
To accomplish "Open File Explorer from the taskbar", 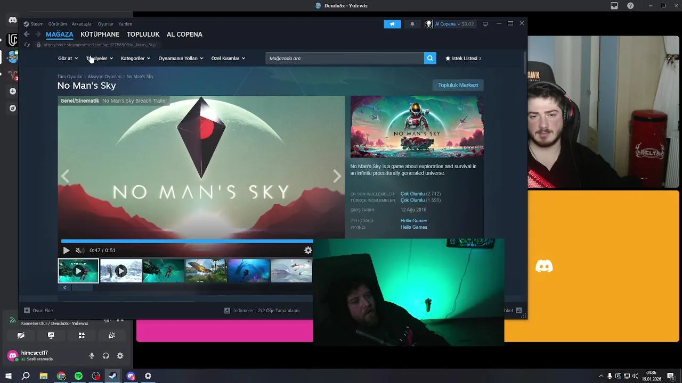I will tap(44, 376).
